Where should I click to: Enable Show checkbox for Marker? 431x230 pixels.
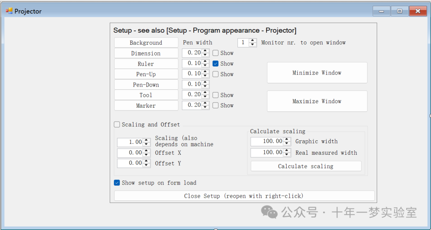[215, 105]
